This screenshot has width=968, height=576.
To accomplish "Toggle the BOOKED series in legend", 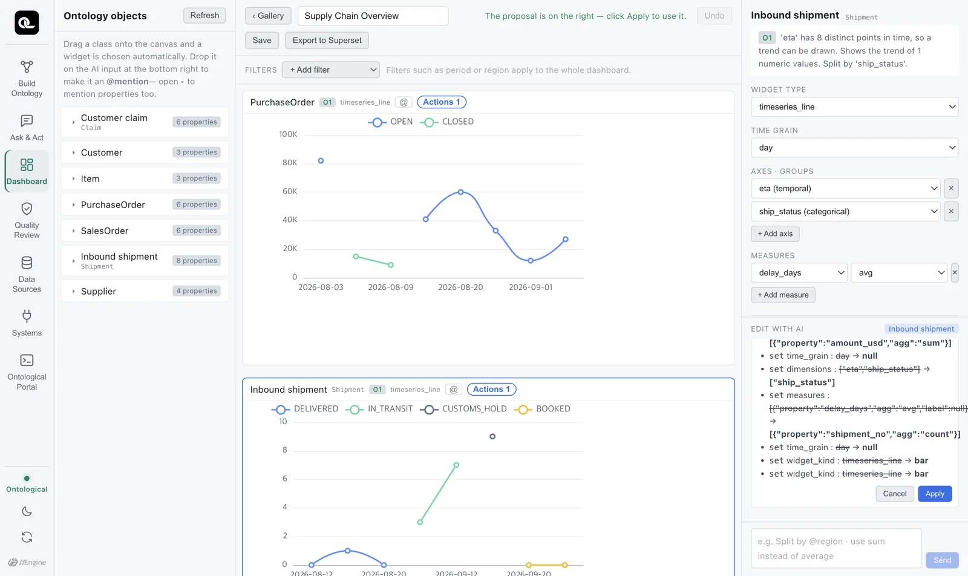I will (x=542, y=409).
